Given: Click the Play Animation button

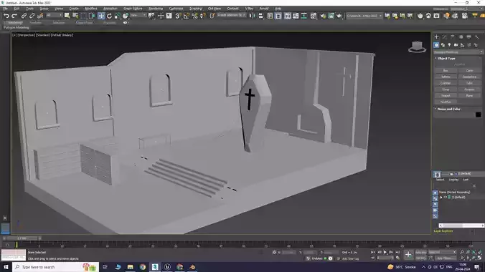Looking at the screenshot, I should (x=385, y=252).
